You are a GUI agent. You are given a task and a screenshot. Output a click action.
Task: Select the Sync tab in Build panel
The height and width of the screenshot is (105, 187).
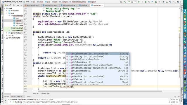(29, 97)
